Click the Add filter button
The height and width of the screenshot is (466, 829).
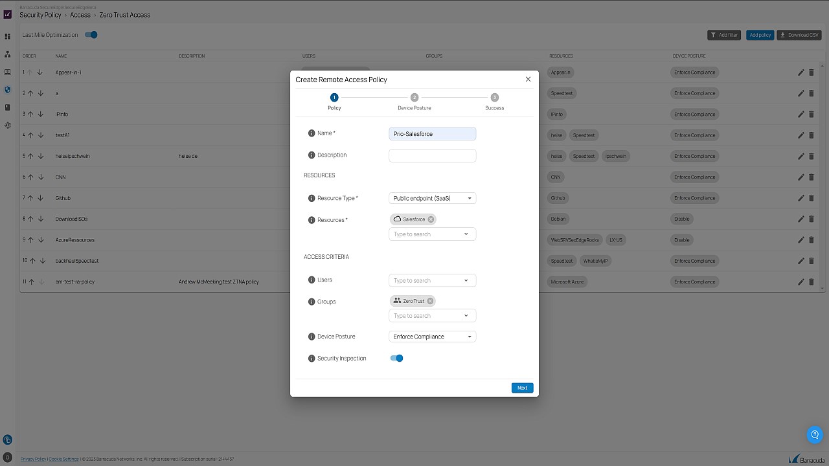click(x=724, y=35)
